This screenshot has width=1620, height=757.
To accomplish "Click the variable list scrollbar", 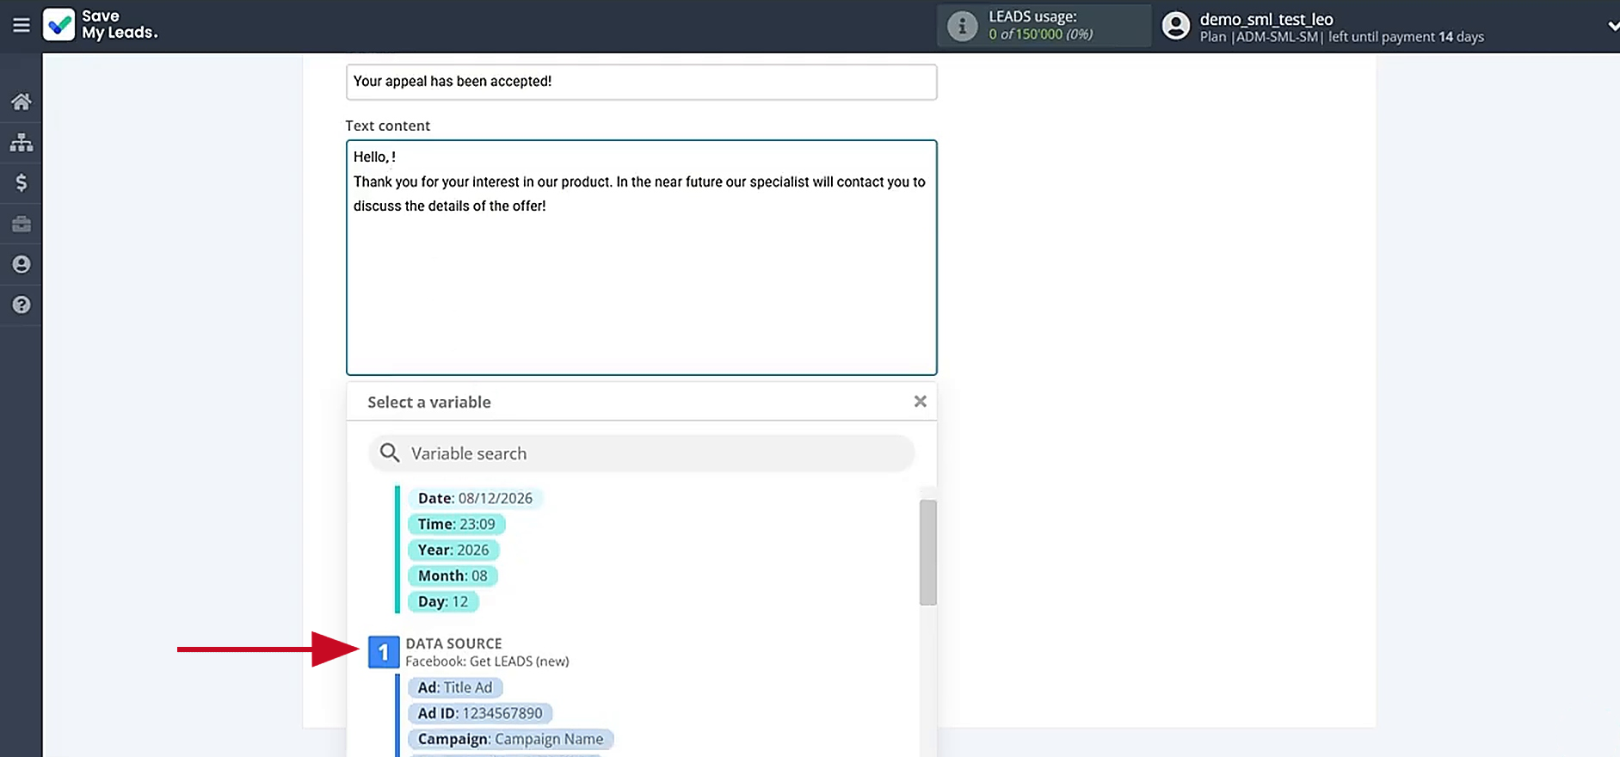I will [x=927, y=552].
